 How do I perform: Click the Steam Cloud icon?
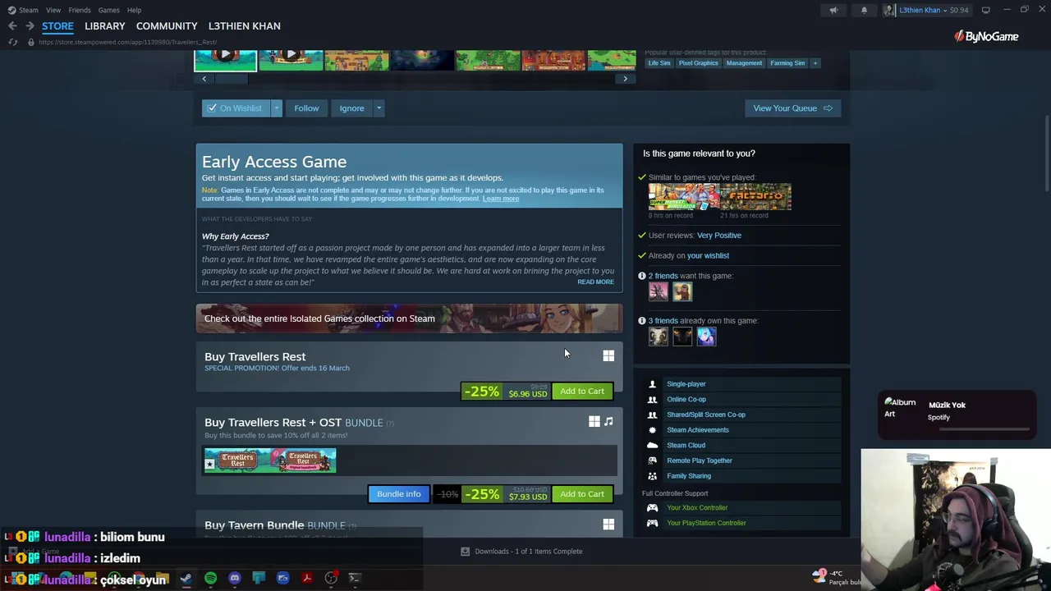(x=652, y=445)
